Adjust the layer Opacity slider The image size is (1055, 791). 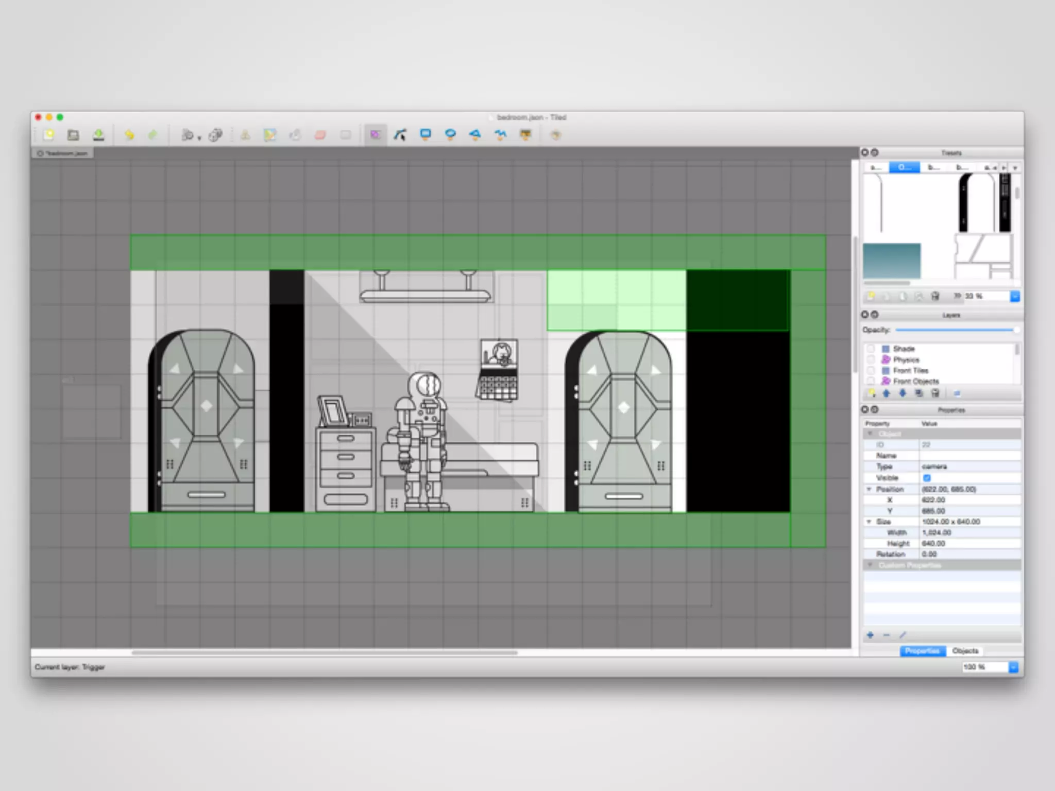(955, 330)
